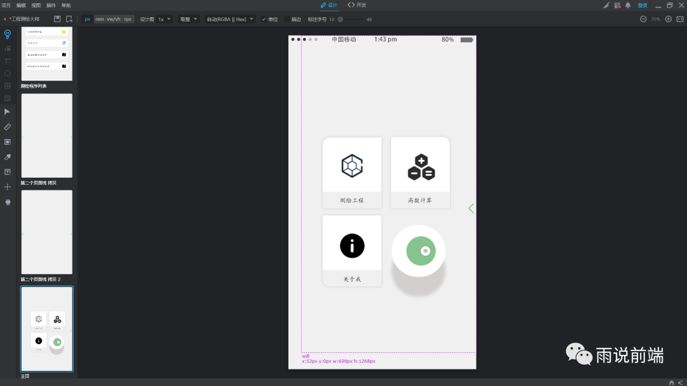This screenshot has height=386, width=687.
Task: Toggle the 单位 checkbox
Action: (264, 19)
